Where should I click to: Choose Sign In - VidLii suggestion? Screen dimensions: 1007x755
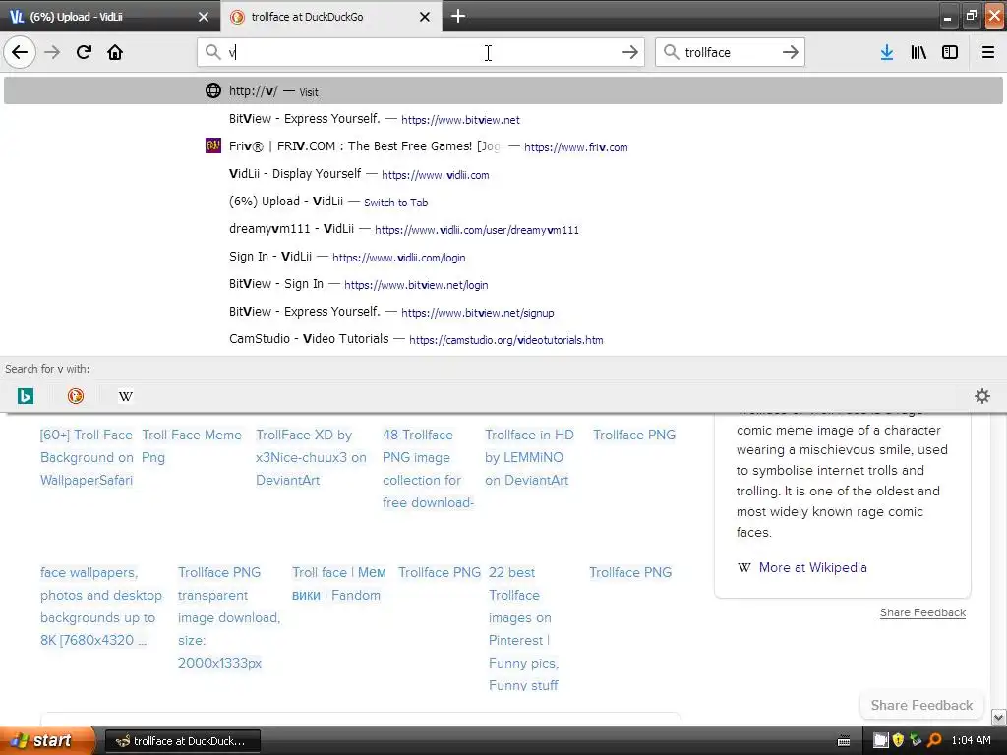[503, 257]
